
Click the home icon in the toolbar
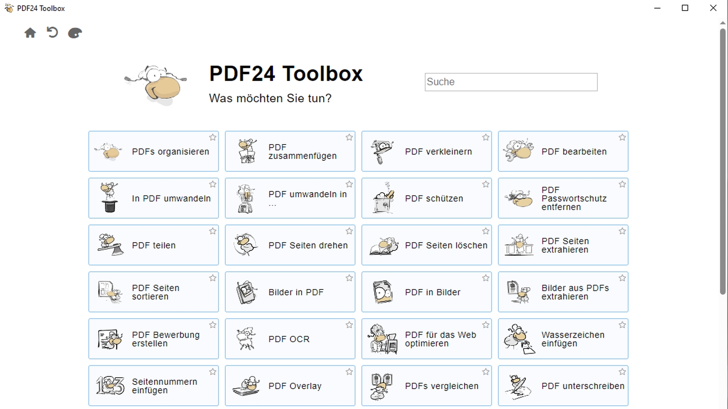click(30, 32)
